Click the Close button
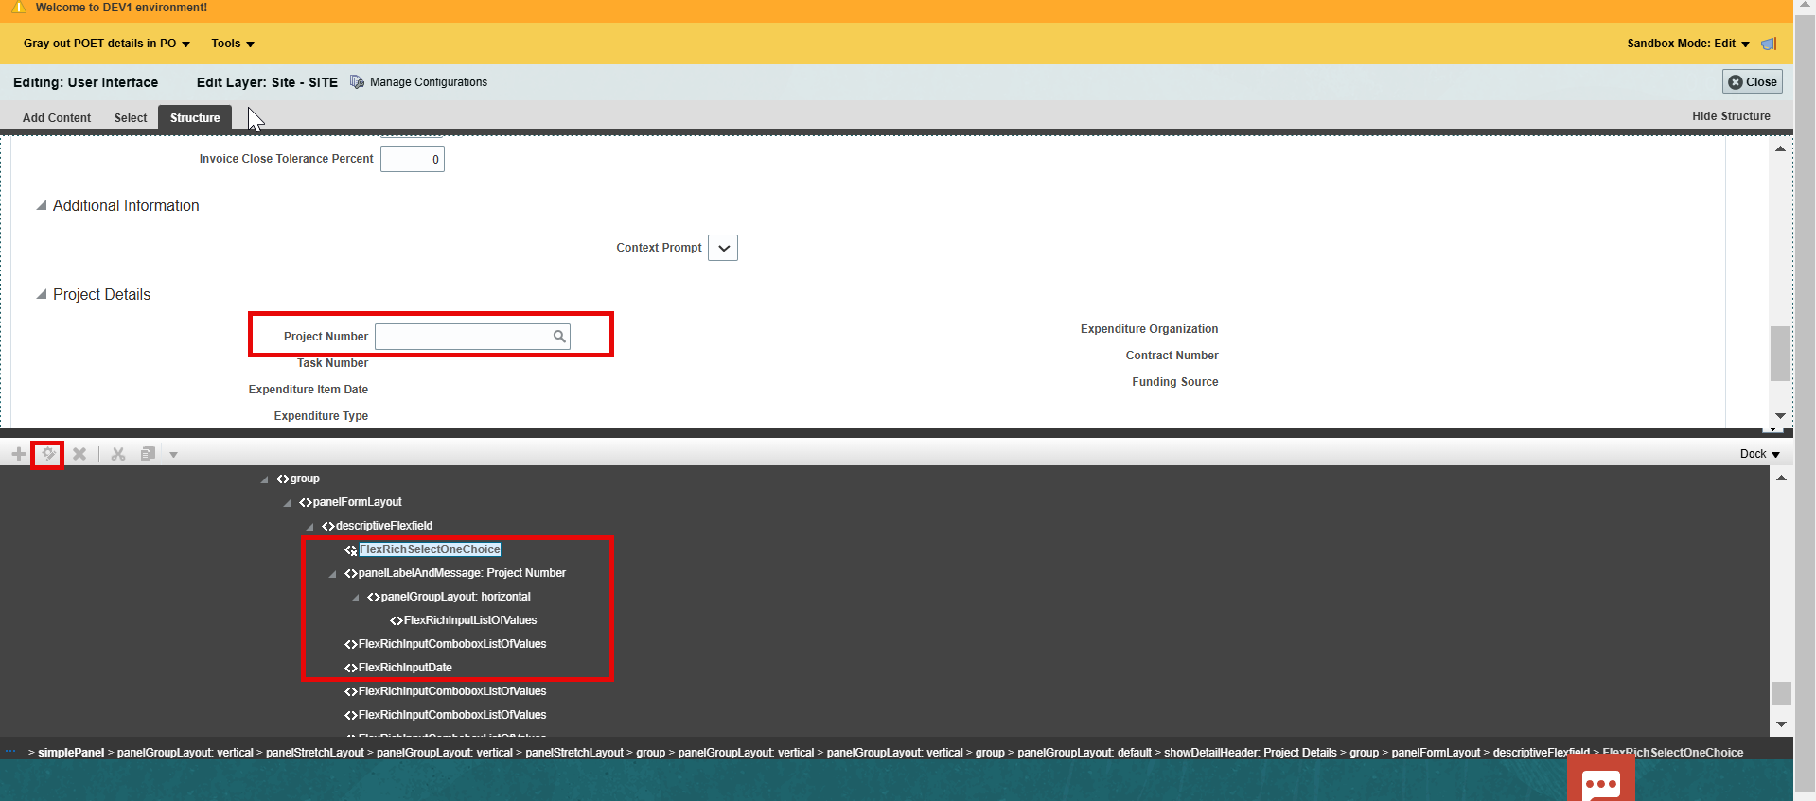The width and height of the screenshot is (1816, 801). pos(1753,82)
